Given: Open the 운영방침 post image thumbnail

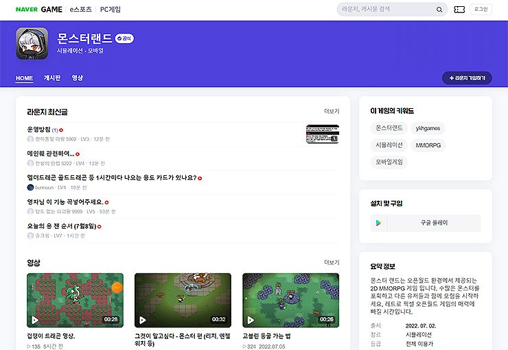Looking at the screenshot, I should [323, 134].
